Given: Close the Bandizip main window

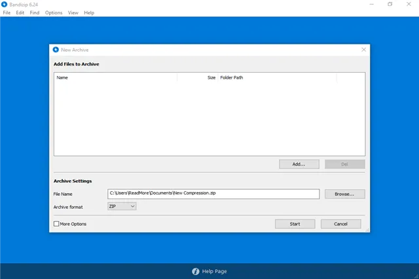Looking at the screenshot, I should pyautogui.click(x=409, y=4).
